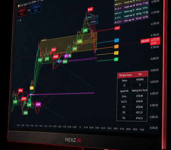Viewport: 171px width, 150px height.
Task: Click the red XAUUSD price line label
Action: (x=145, y=41)
